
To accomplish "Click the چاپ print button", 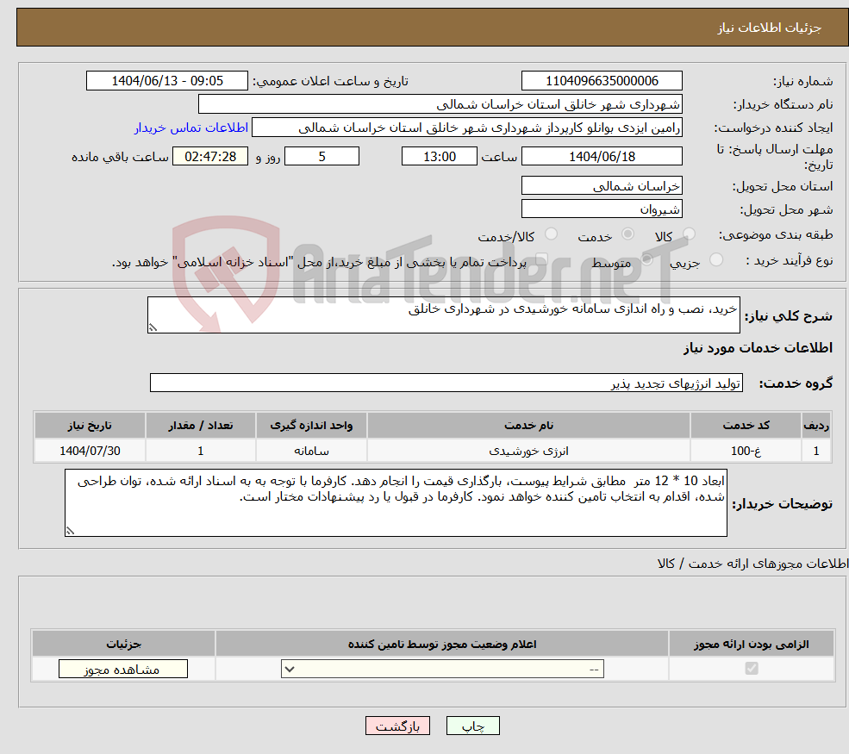I will click(x=472, y=726).
